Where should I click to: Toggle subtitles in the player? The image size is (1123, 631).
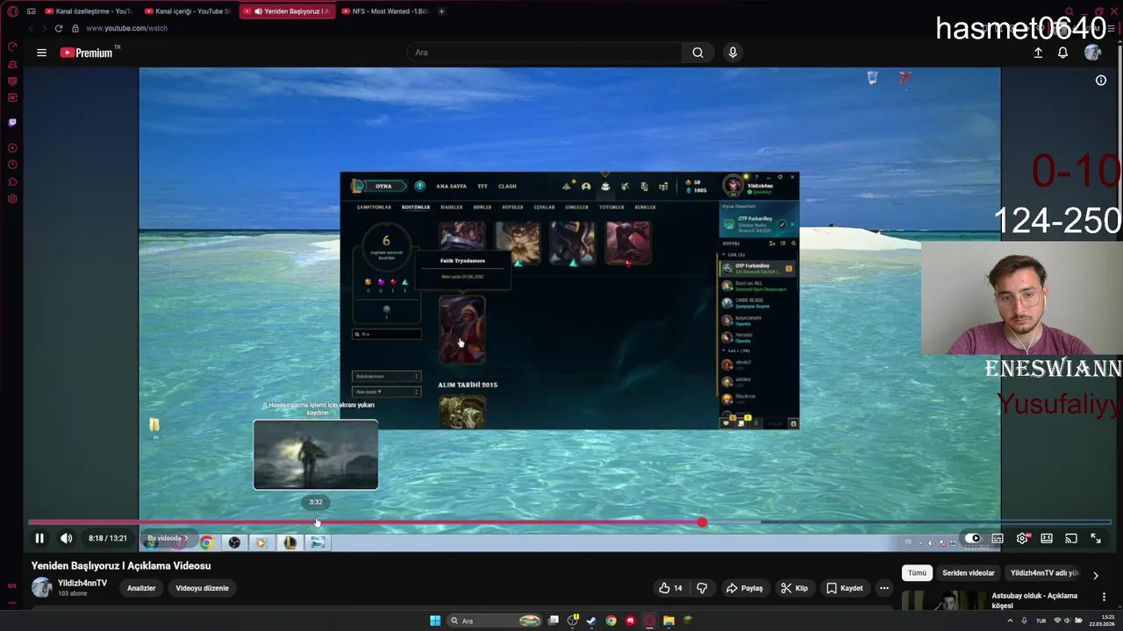click(x=998, y=538)
